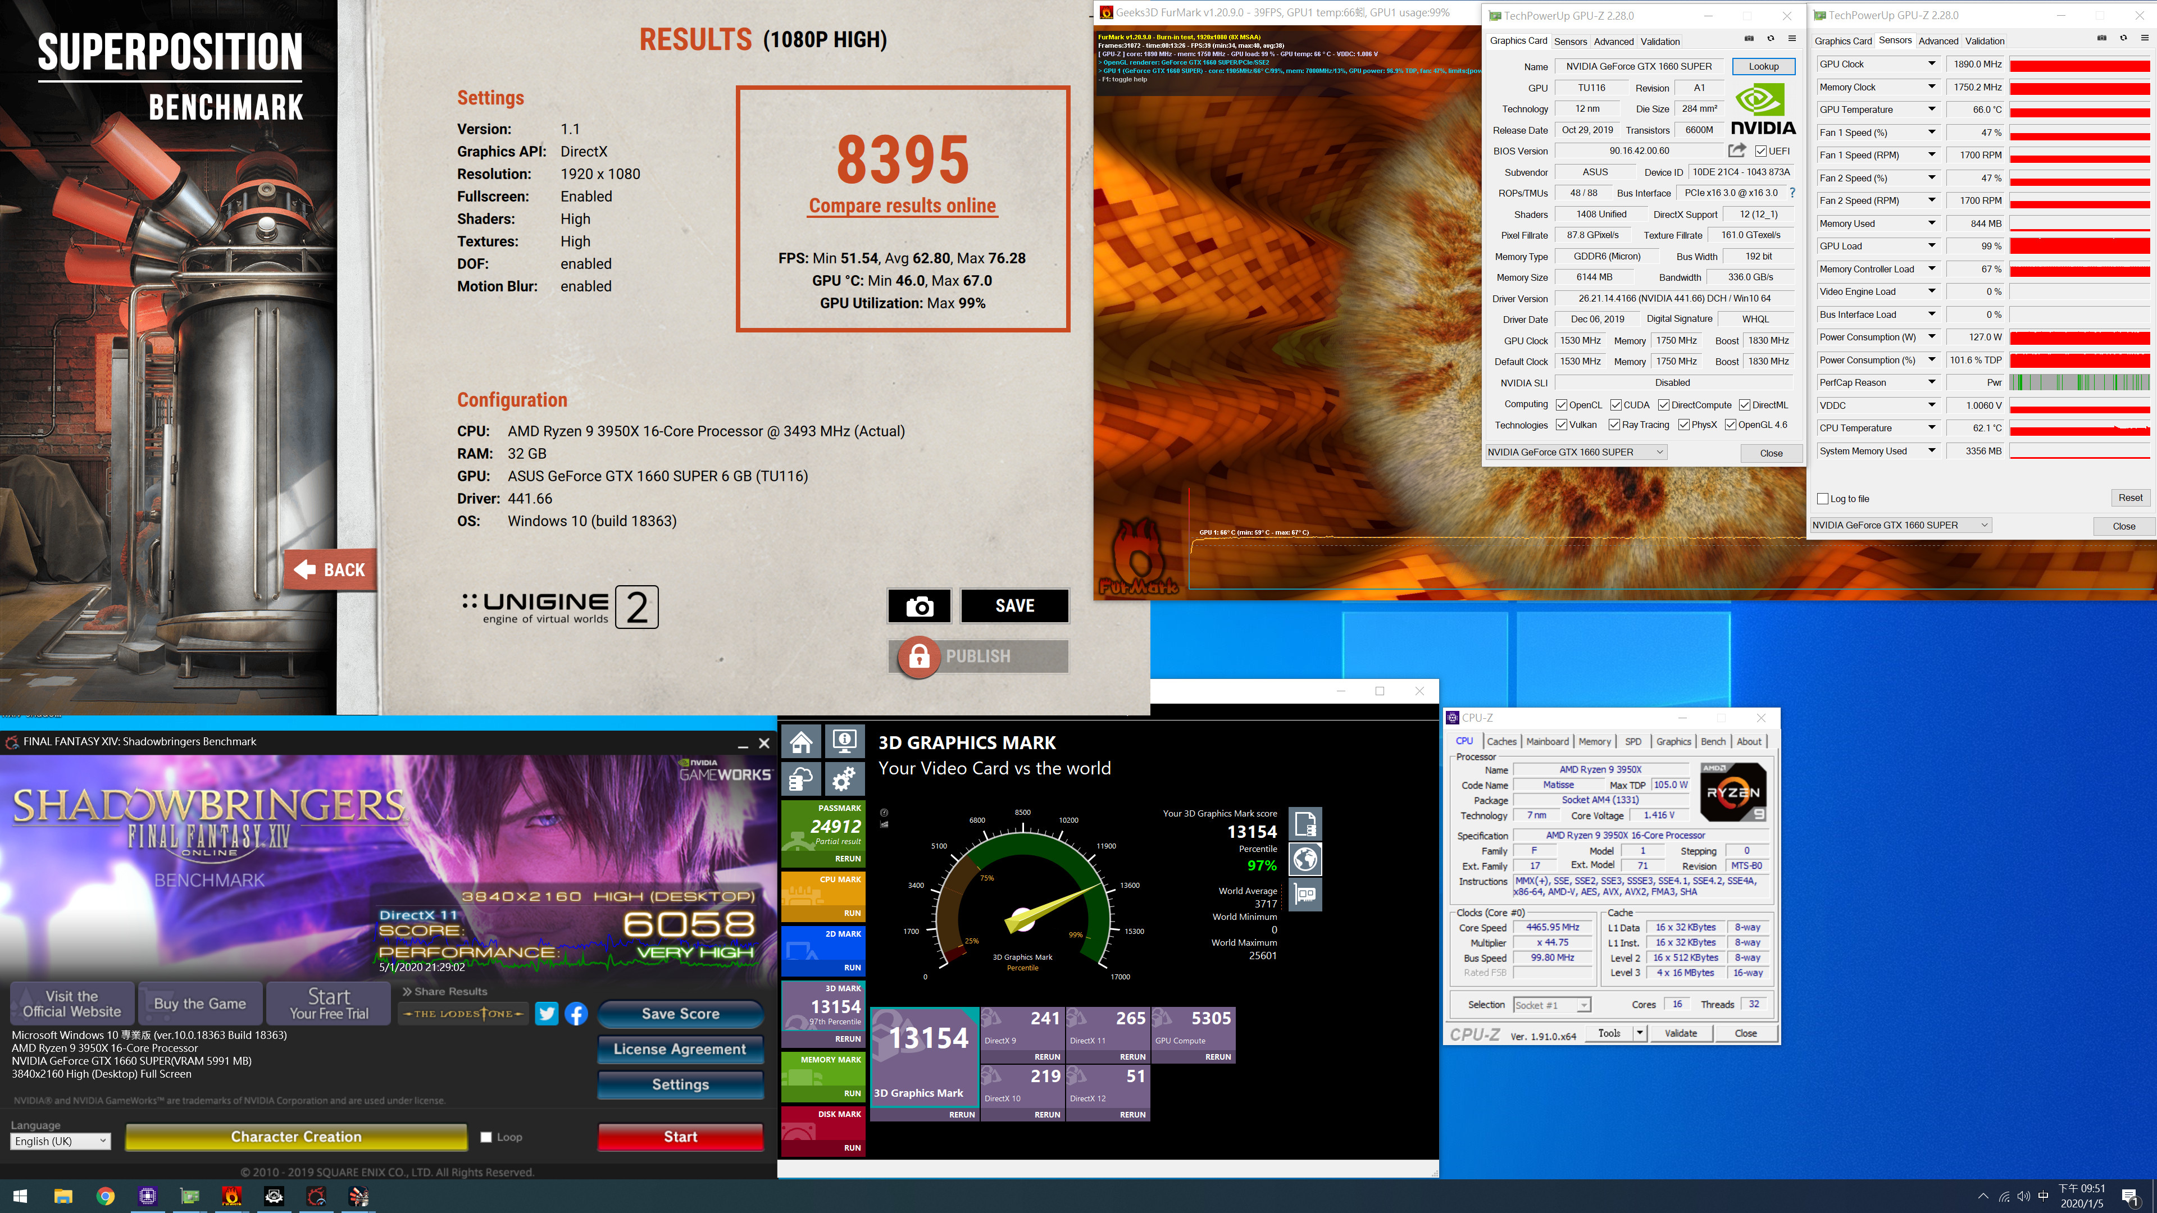2157x1213 pixels.
Task: Open PerformanceTest baseline cloud database icon
Action: click(x=802, y=779)
